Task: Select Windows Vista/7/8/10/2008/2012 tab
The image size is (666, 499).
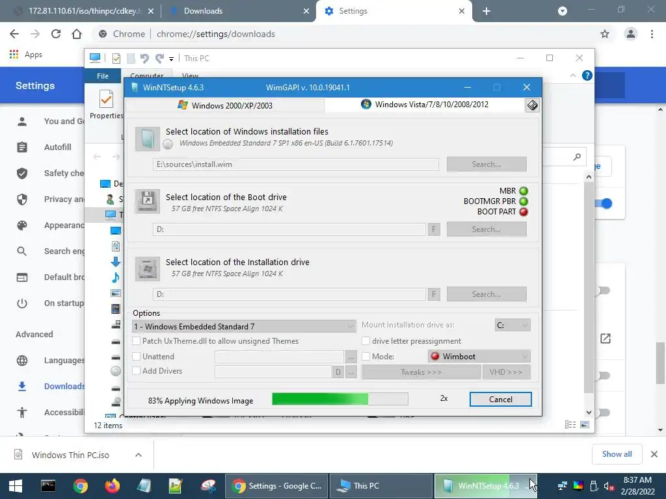Action: (425, 105)
